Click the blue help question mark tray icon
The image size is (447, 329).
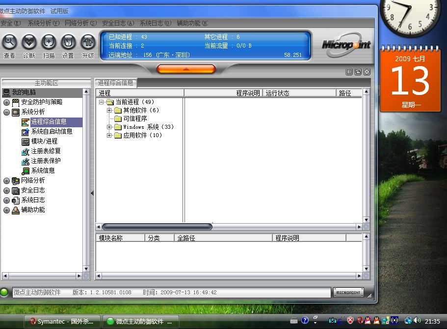pos(305,321)
